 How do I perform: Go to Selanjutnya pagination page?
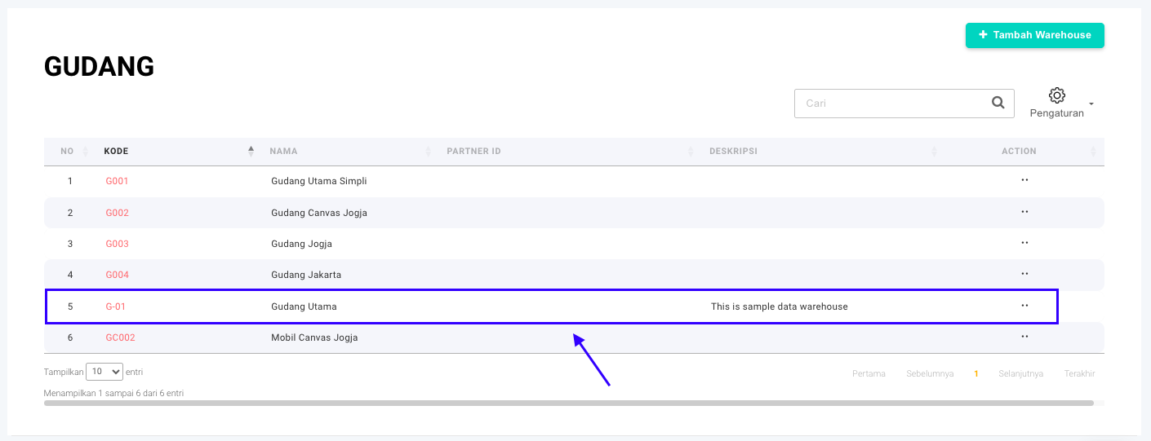(1020, 374)
